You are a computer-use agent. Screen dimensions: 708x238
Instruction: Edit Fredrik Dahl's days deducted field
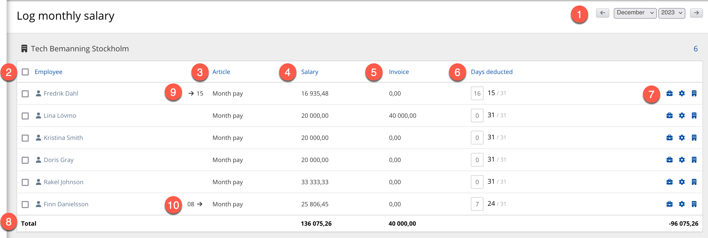pos(477,94)
